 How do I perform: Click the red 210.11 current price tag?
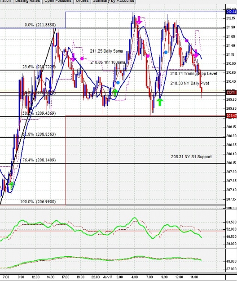tap(231, 93)
